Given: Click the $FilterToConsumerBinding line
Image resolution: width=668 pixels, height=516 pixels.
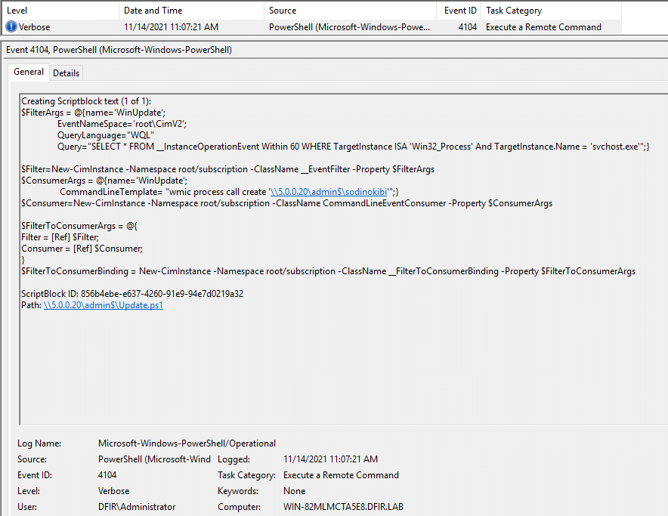Looking at the screenshot, I should point(329,271).
